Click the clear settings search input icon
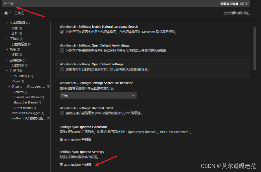This screenshot has width=261, height=172. pos(242,3)
